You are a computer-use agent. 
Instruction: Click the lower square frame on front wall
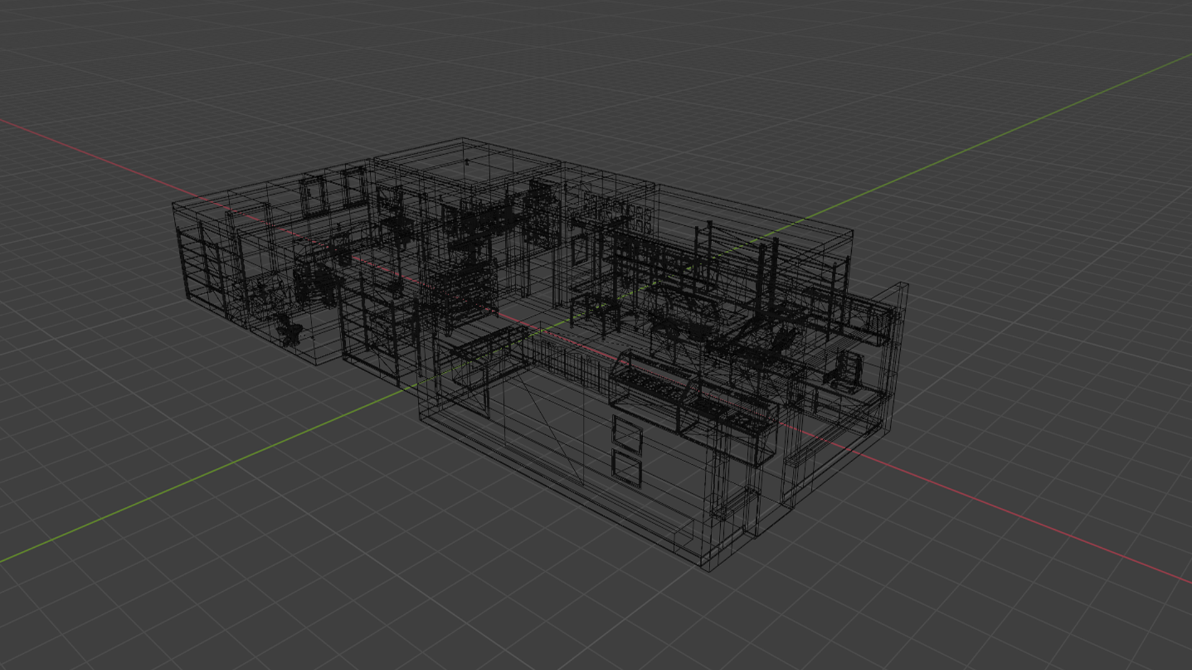[x=626, y=468]
